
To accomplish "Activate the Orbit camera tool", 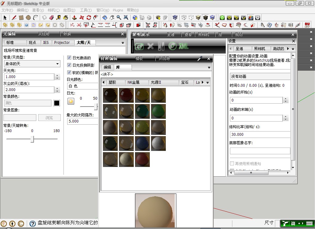I will (x=105, y=18).
